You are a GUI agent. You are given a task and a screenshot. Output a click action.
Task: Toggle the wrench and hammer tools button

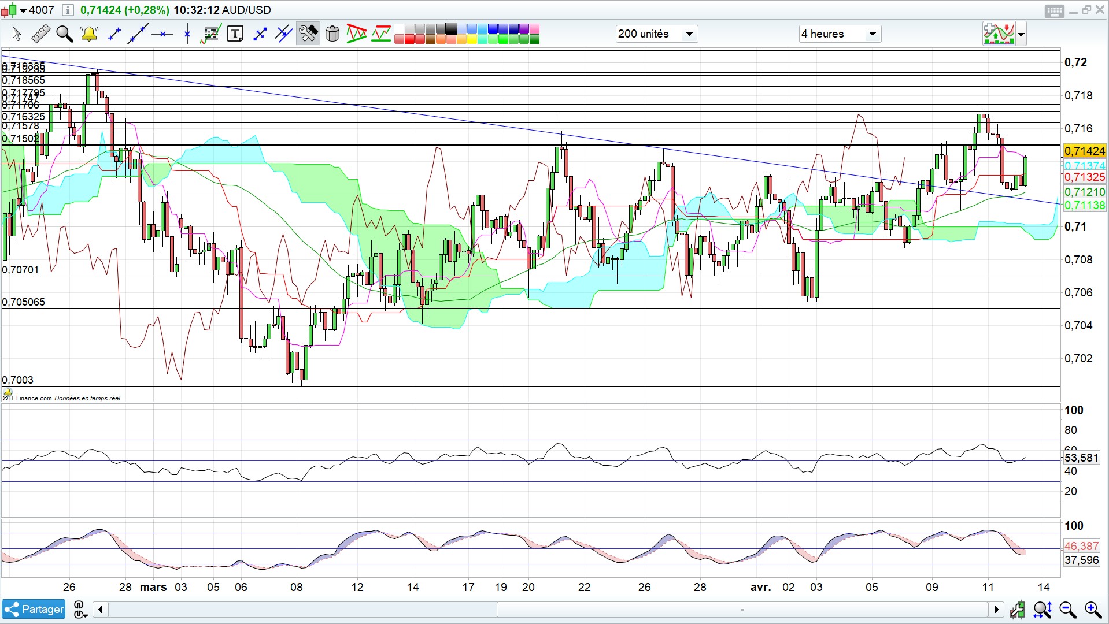[308, 34]
